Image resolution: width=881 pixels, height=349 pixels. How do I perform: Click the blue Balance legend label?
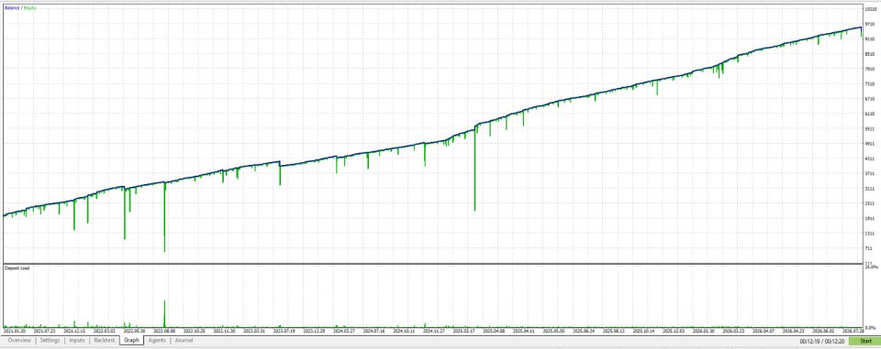tap(12, 8)
